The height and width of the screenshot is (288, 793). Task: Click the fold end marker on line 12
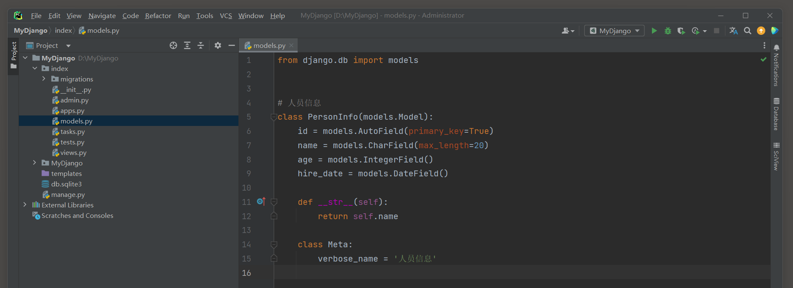click(274, 216)
